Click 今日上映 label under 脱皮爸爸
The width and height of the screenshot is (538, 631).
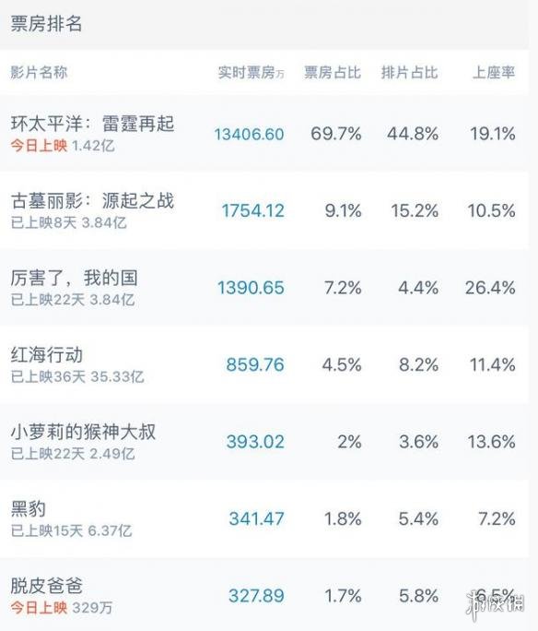click(39, 608)
